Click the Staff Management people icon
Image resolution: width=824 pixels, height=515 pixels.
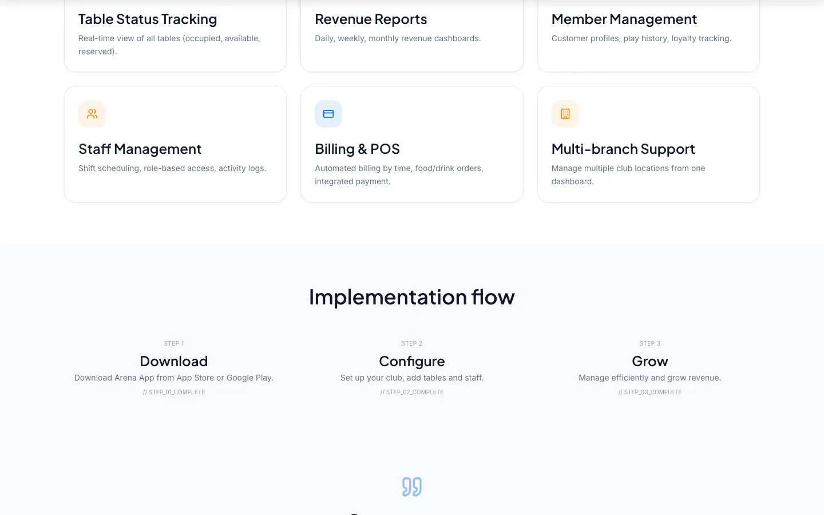click(92, 114)
